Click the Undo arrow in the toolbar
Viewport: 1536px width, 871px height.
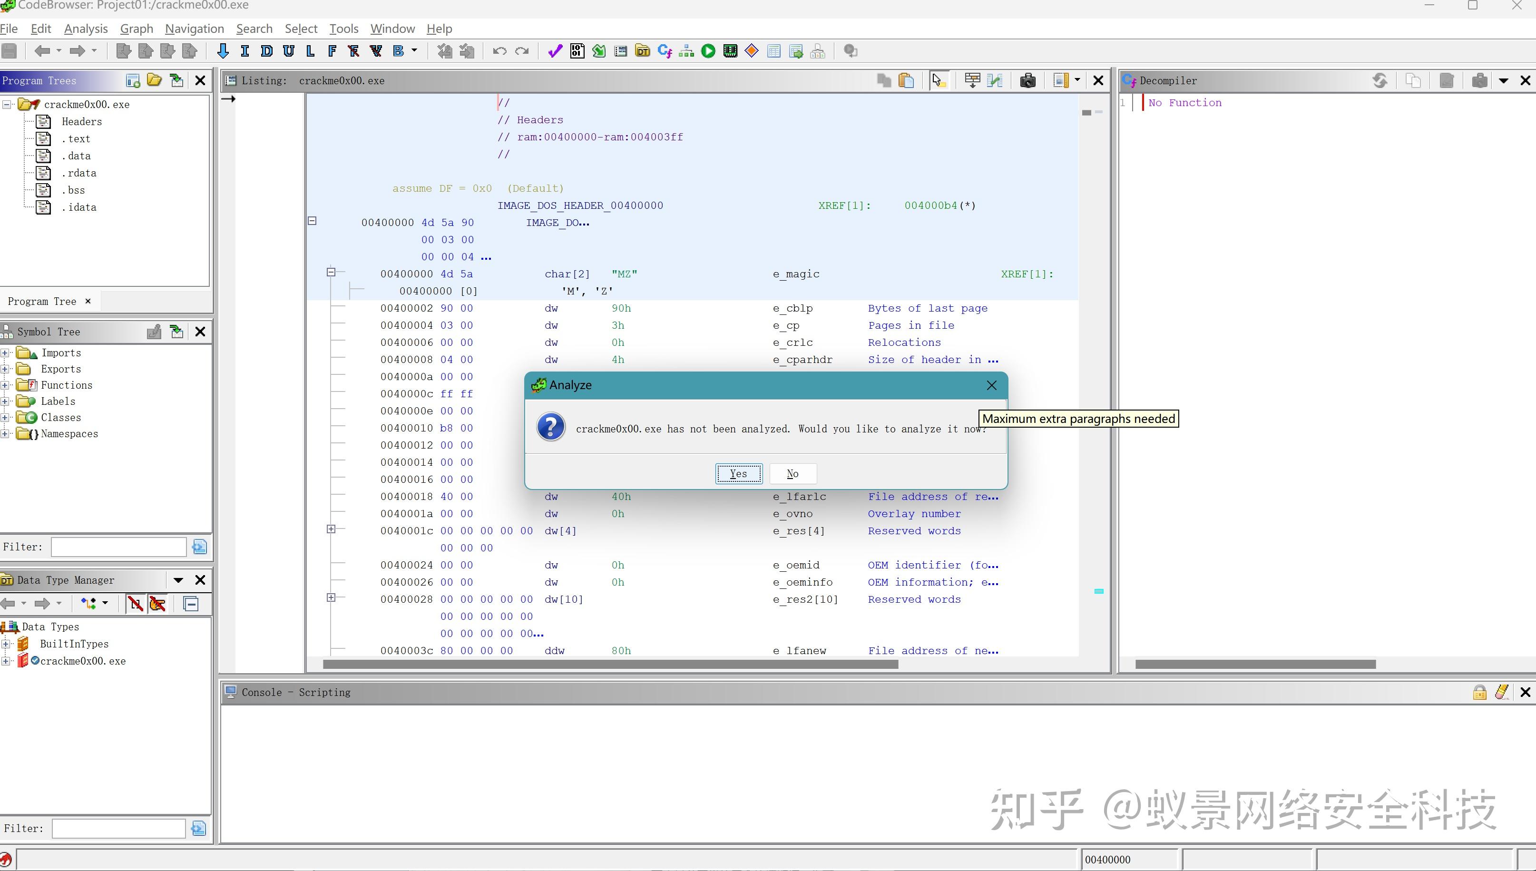click(499, 51)
